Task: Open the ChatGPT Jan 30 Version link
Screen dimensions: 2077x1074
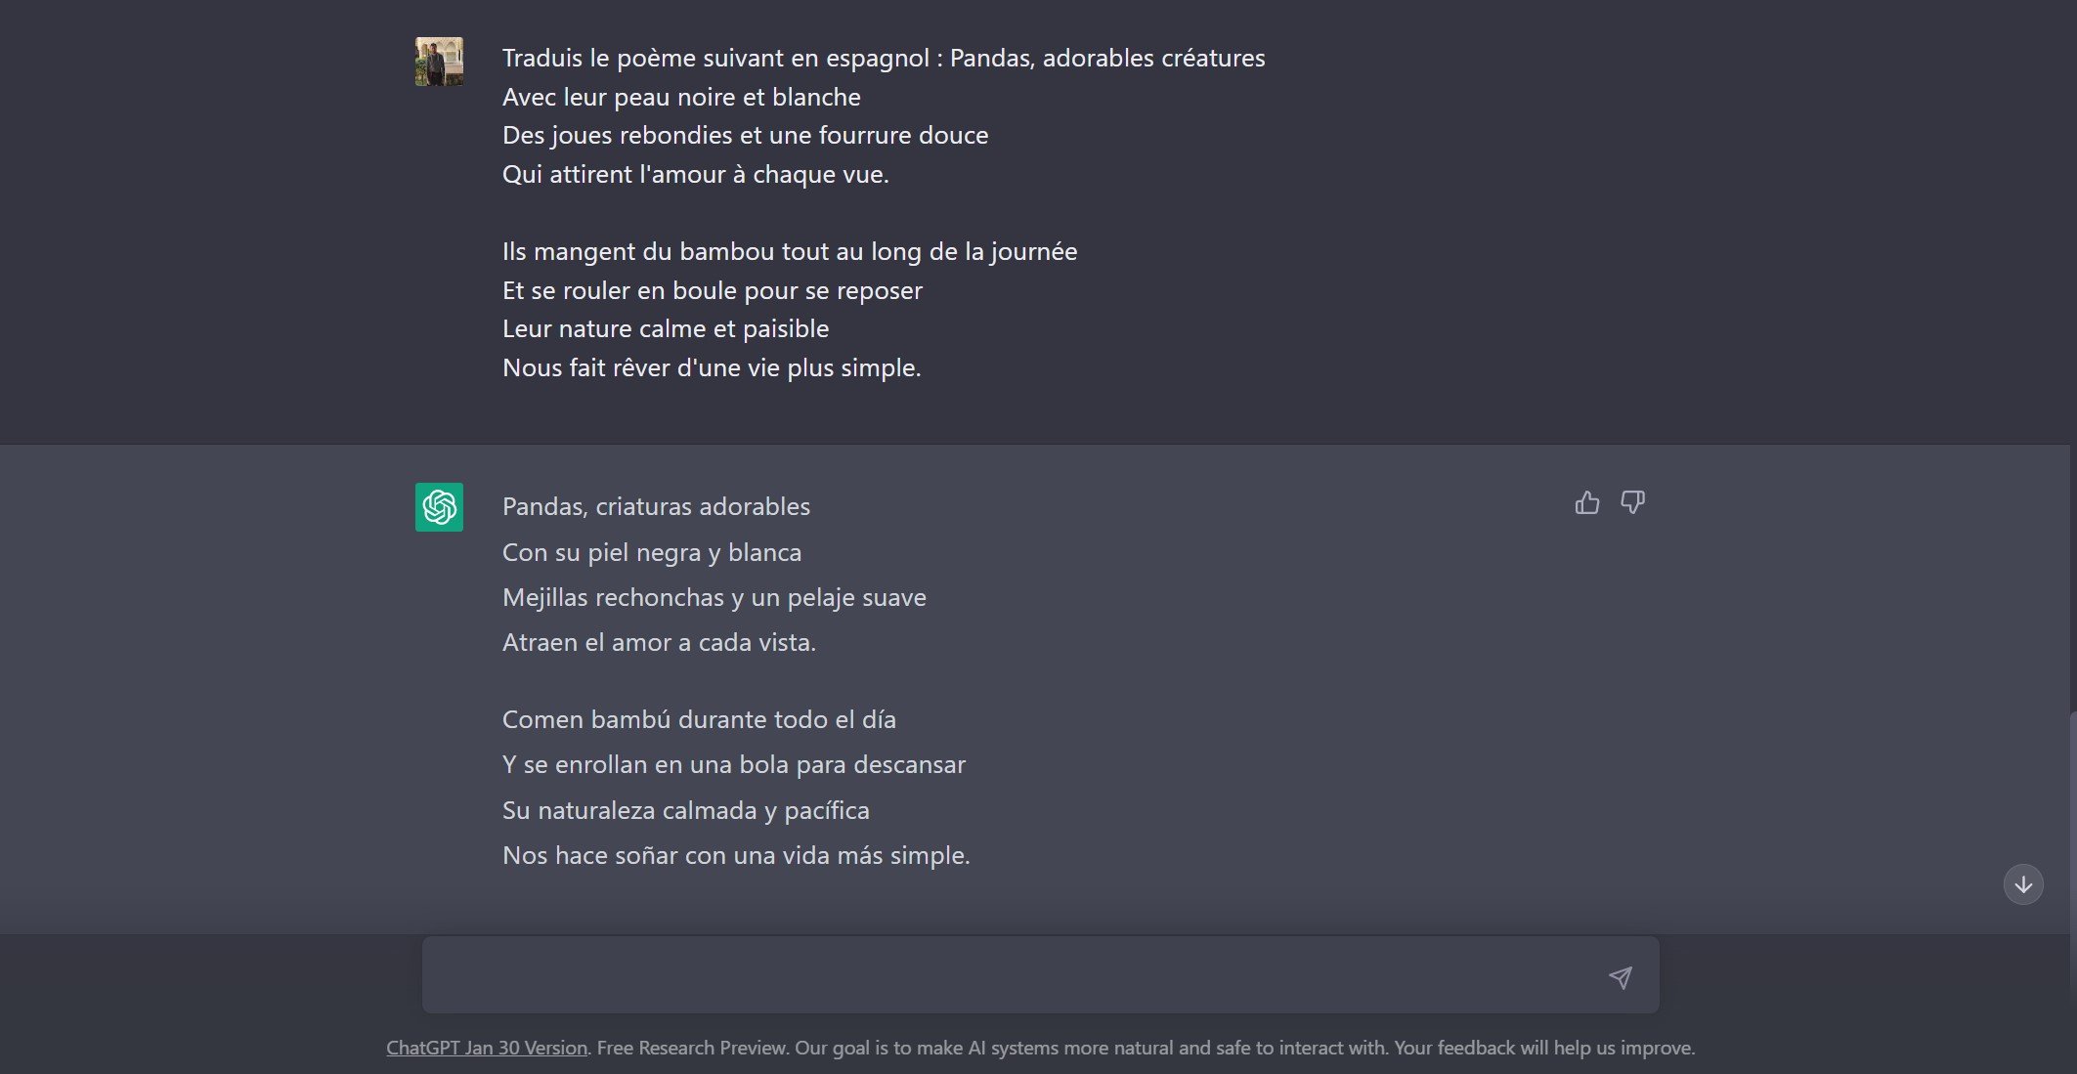Action: [487, 1048]
